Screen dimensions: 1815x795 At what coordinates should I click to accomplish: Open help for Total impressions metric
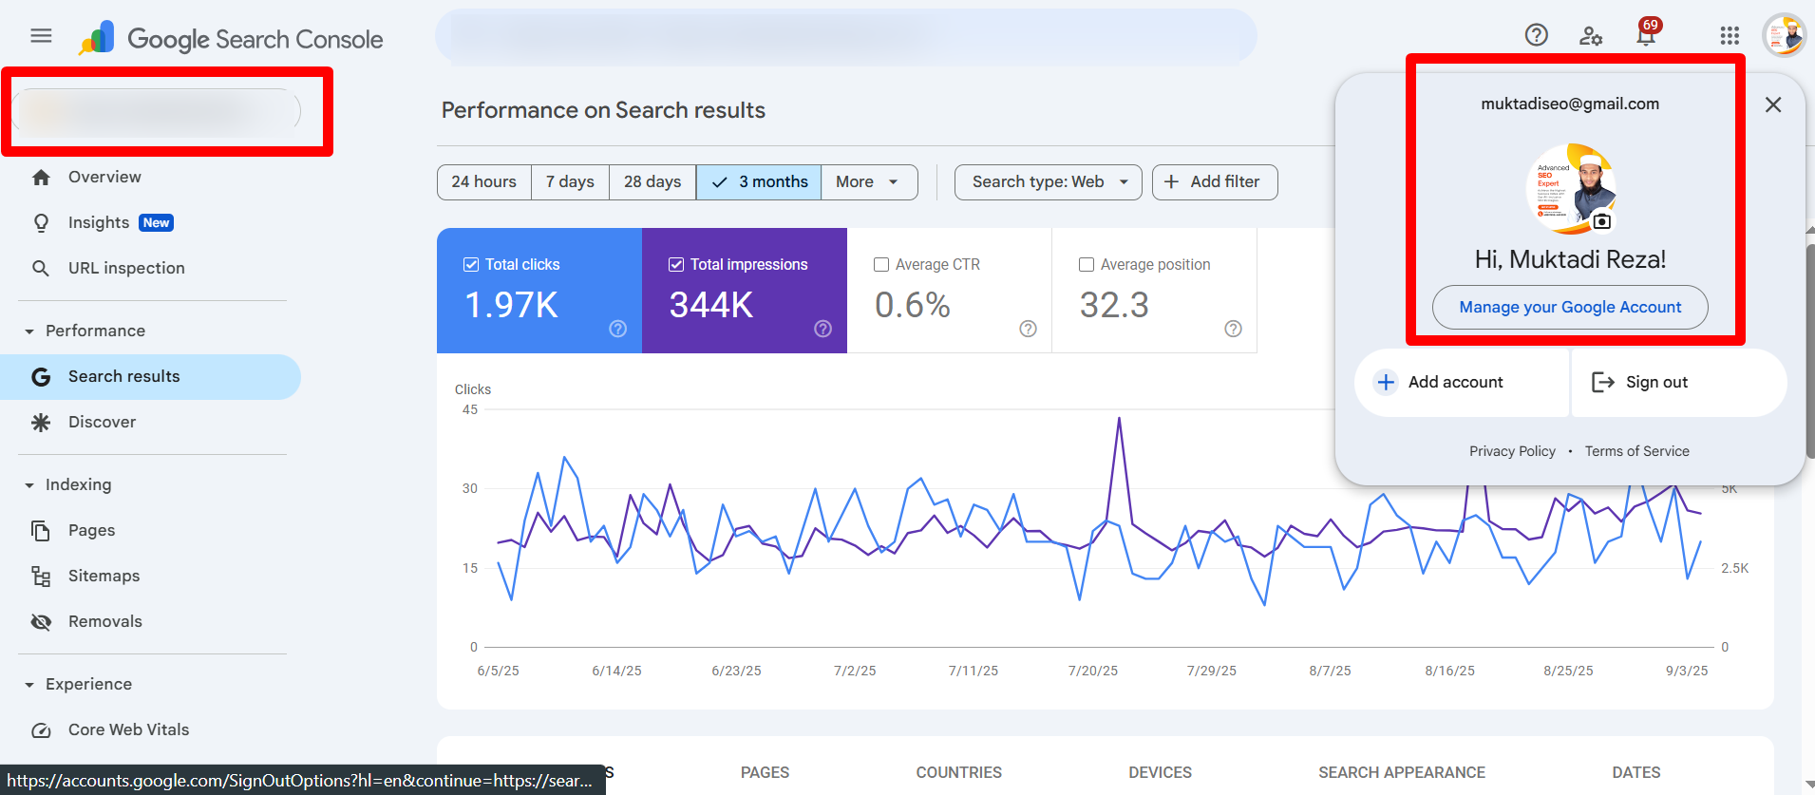pos(822,329)
